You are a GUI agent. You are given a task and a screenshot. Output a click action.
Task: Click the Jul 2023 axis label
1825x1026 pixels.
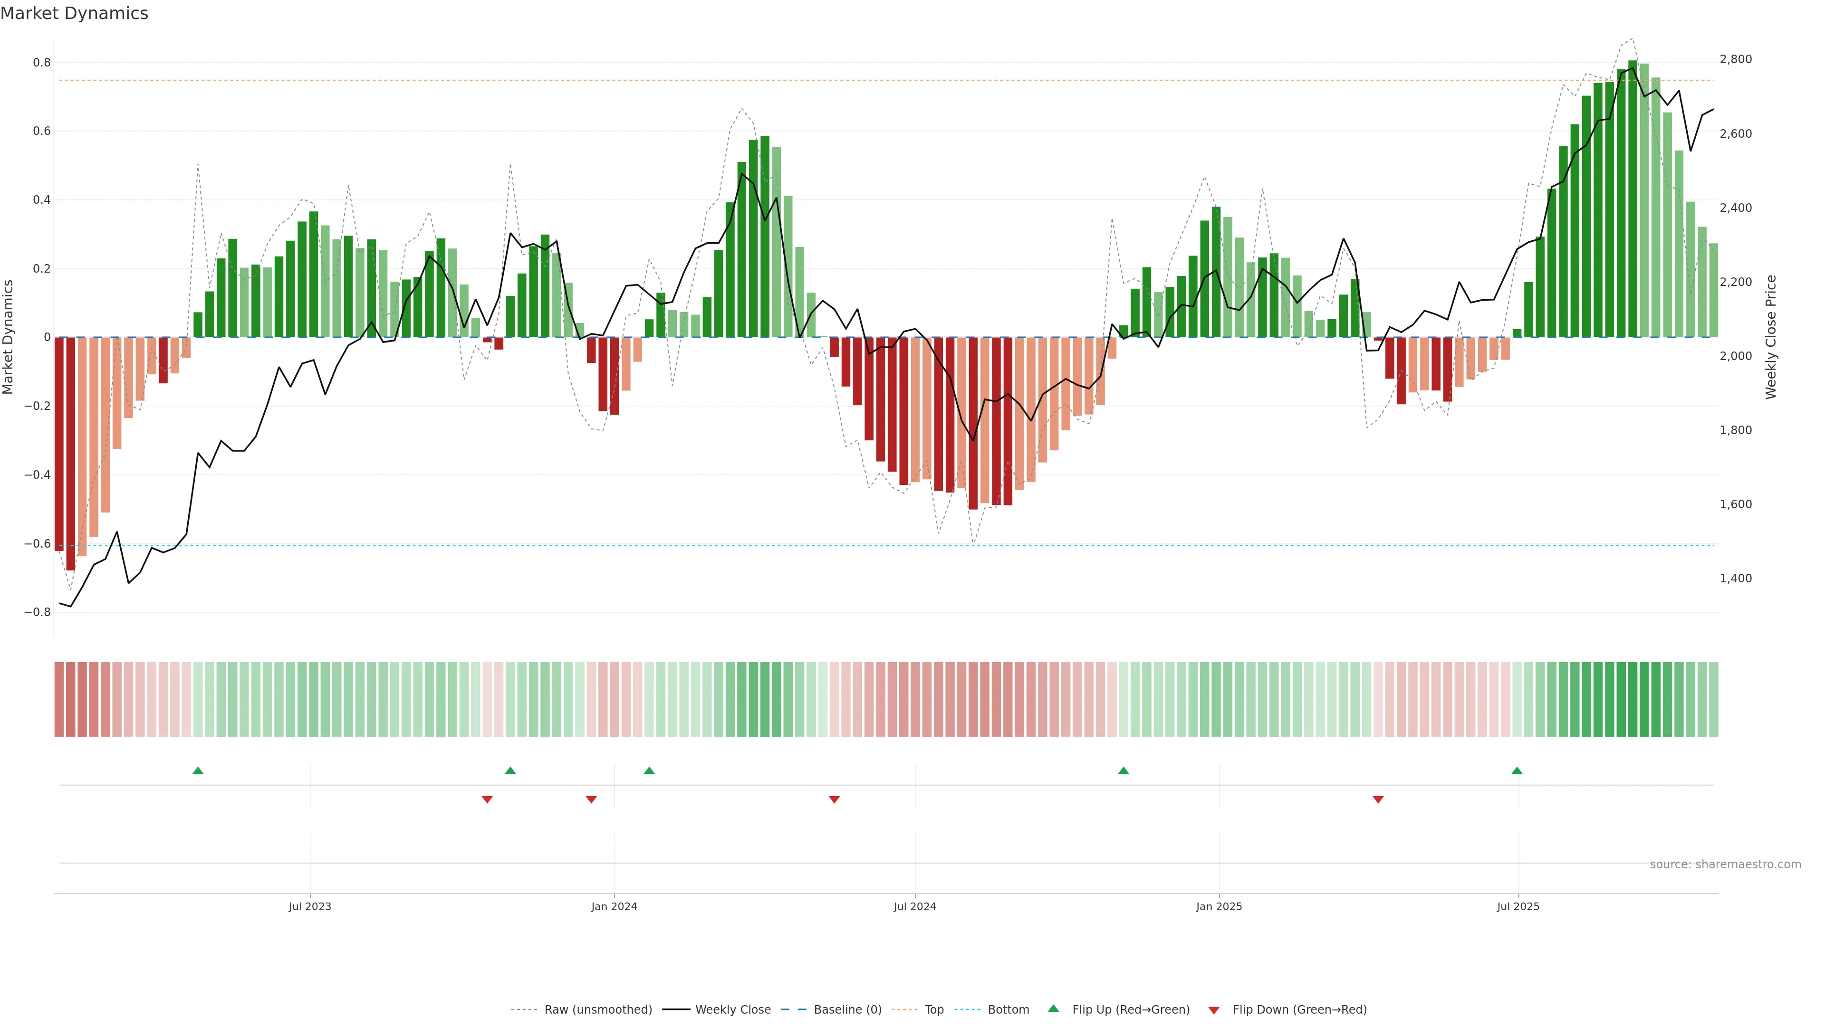309,906
